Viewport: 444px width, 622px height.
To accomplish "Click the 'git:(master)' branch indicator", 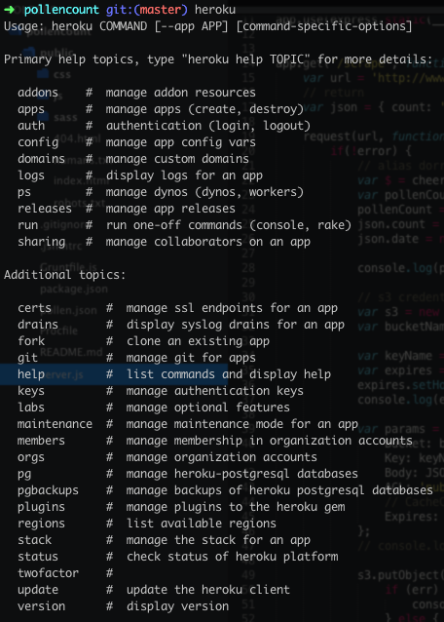I will click(x=147, y=10).
